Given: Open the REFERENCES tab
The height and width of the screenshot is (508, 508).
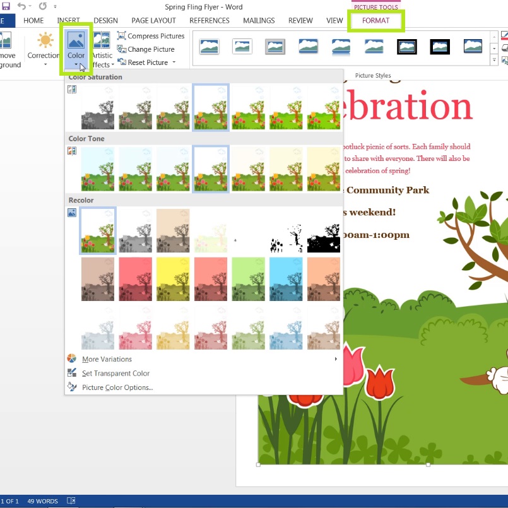Looking at the screenshot, I should [x=210, y=21].
